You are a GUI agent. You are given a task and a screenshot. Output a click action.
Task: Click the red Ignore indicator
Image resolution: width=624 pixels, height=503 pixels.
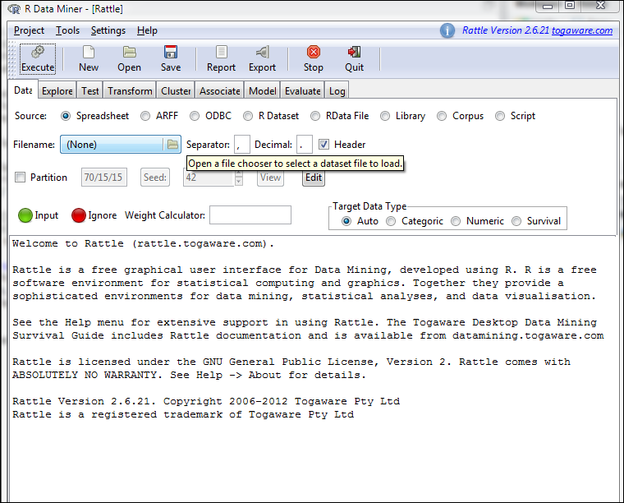coord(78,215)
